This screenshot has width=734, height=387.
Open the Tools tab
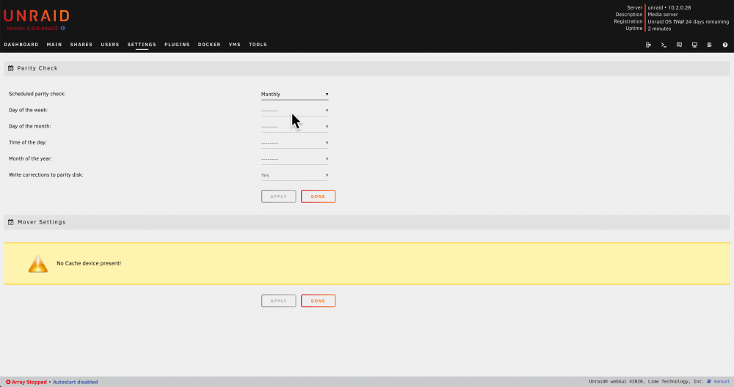pyautogui.click(x=258, y=45)
